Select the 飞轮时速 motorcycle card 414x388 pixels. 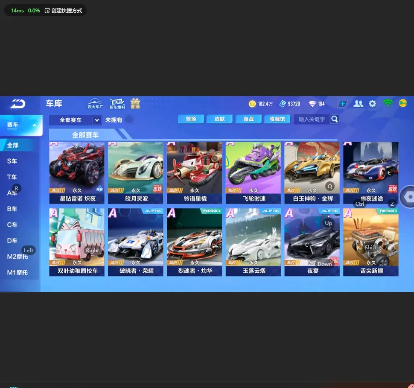click(253, 173)
